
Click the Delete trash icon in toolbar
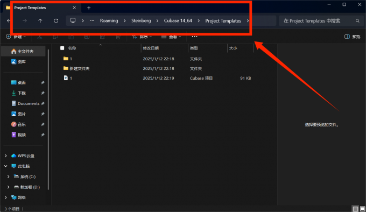(x=118, y=37)
